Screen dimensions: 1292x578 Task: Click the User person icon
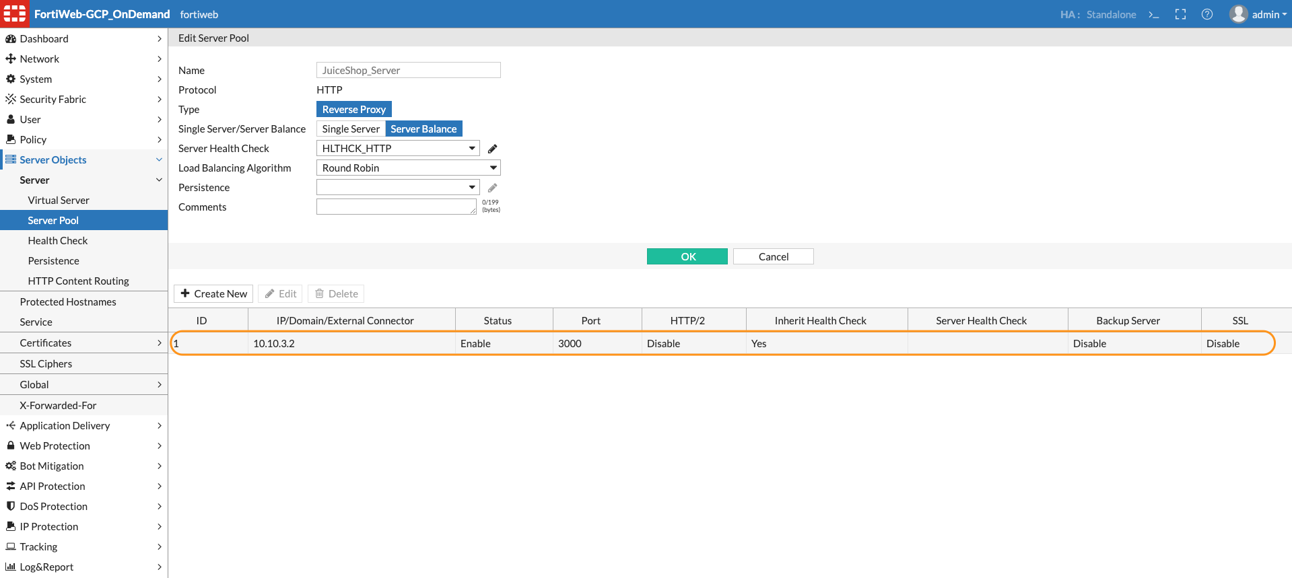(11, 120)
